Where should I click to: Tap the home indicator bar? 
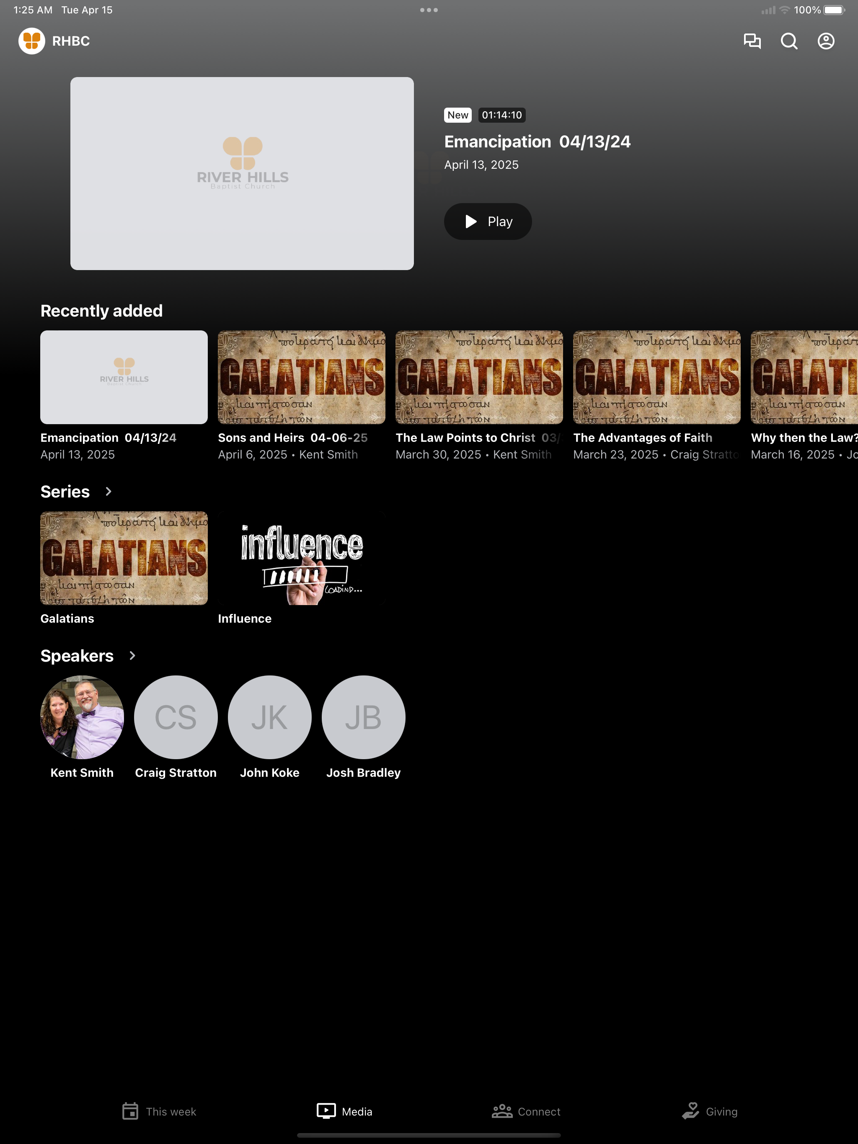tap(429, 1136)
